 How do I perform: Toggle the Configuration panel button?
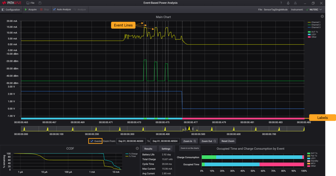click(11, 10)
